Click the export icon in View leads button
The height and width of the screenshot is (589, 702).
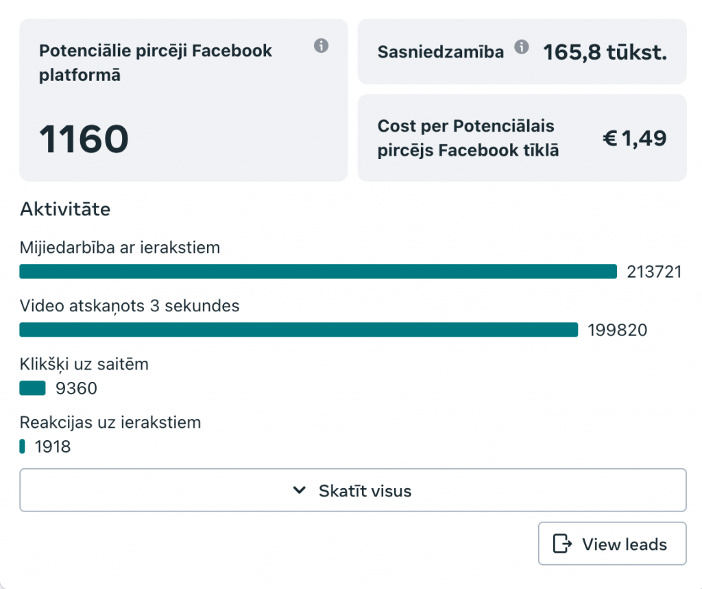click(x=562, y=544)
